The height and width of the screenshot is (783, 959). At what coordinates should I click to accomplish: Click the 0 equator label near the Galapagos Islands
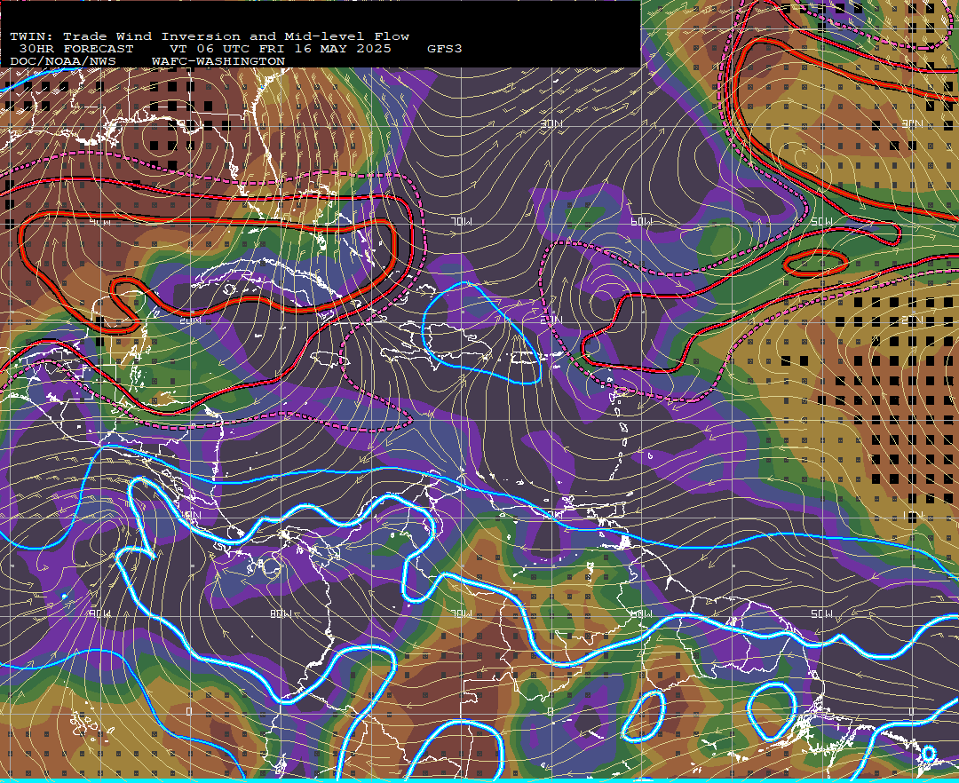point(189,711)
